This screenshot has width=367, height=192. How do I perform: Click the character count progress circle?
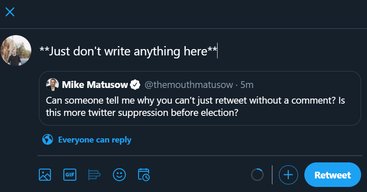257,175
